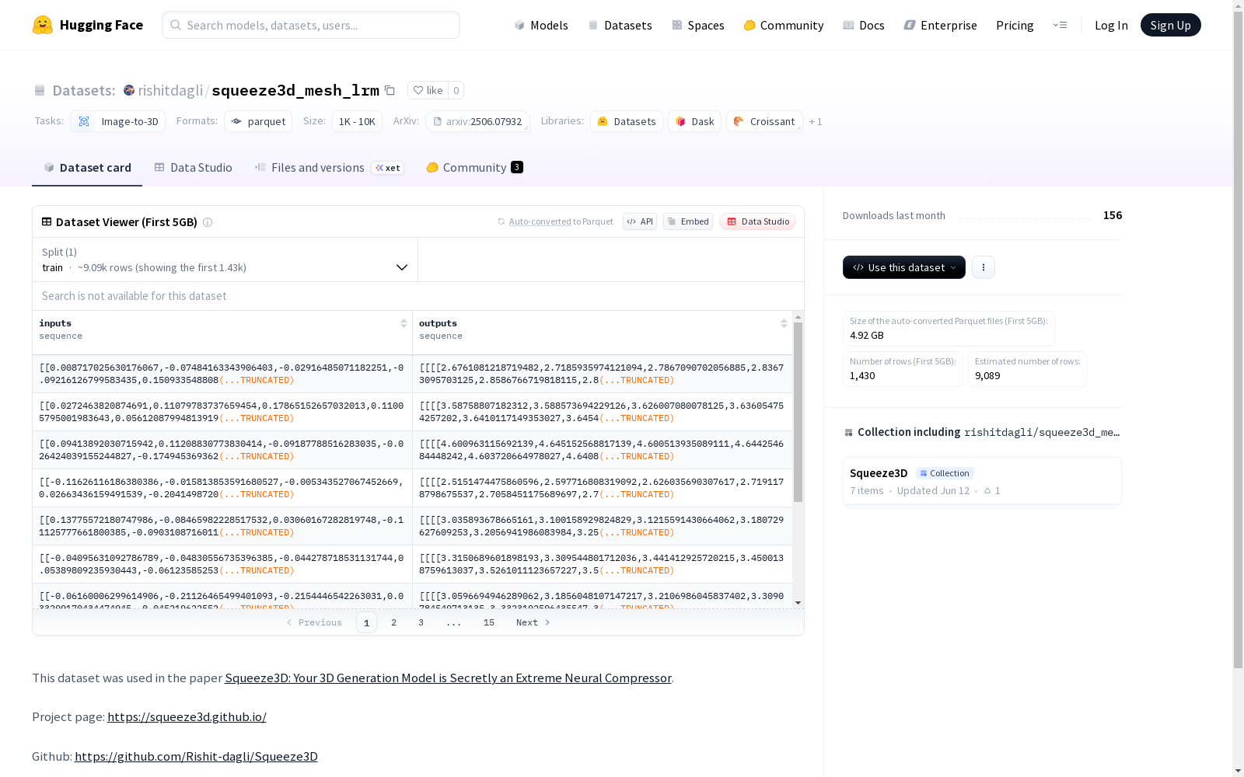Image resolution: width=1244 pixels, height=777 pixels.
Task: Click the Dask library icon
Action: coord(680,121)
